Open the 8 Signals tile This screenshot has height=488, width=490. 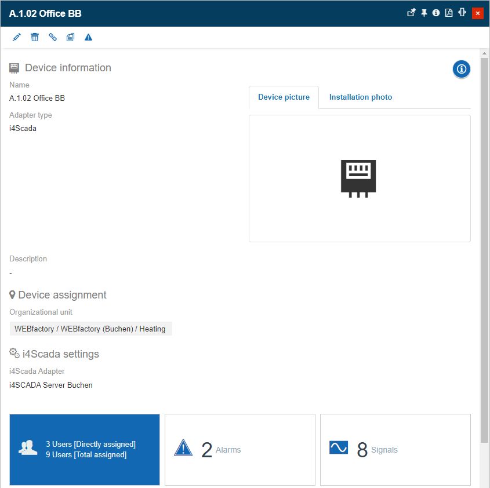click(x=395, y=450)
